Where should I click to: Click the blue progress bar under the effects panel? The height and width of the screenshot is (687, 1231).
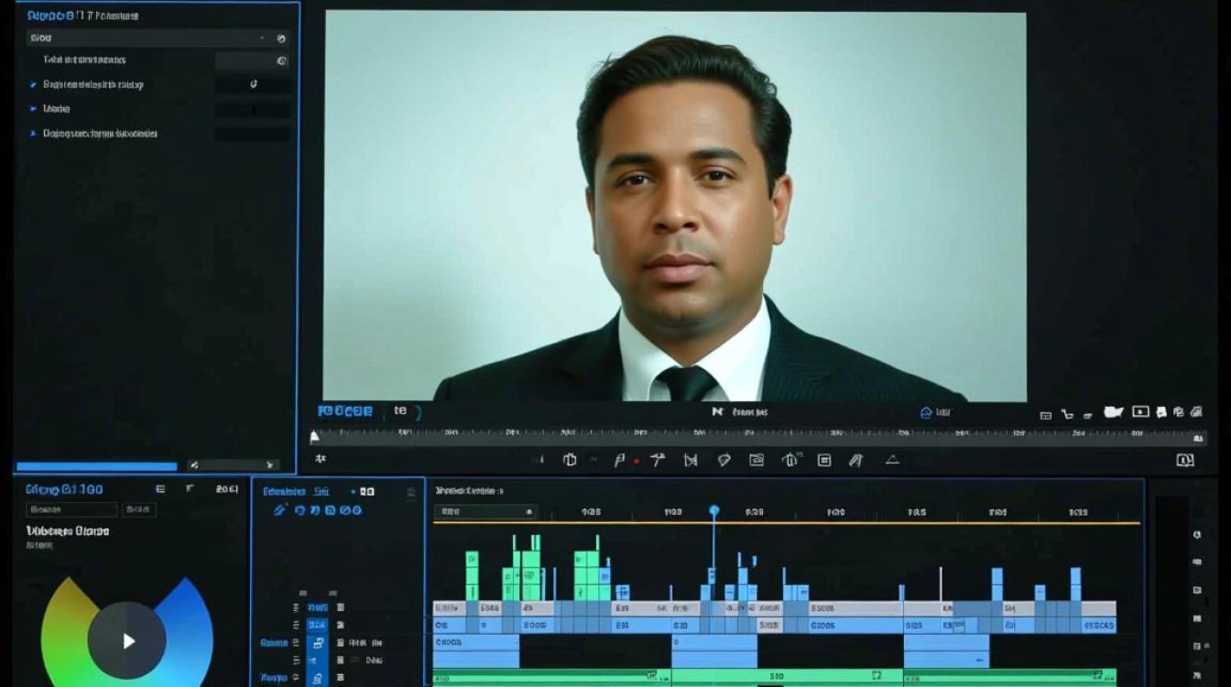point(96,466)
